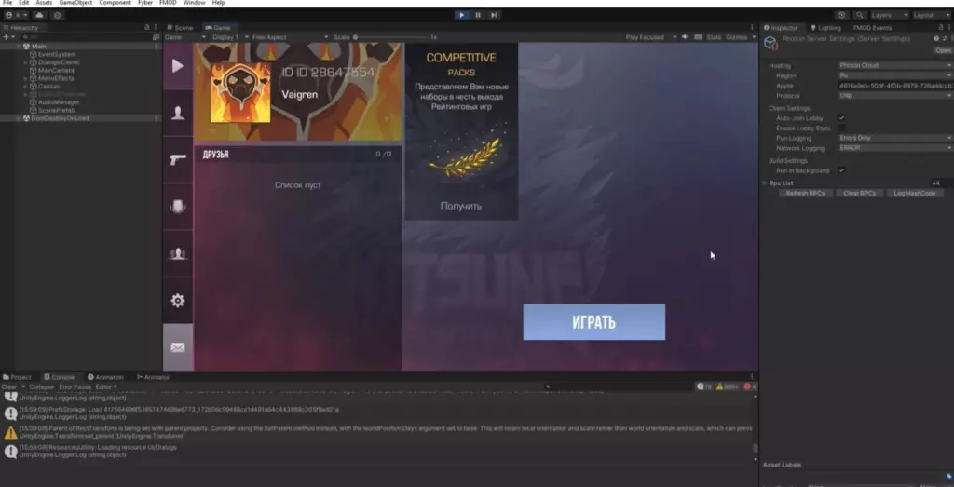954x487 pixels.
Task: Click the Refresh RPCs button
Action: tap(805, 194)
